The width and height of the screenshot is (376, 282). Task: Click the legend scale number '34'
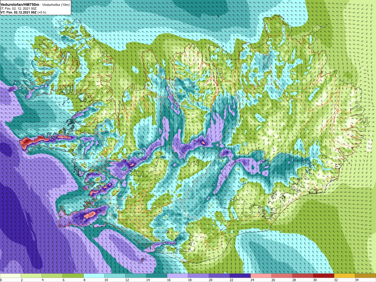pos(356,280)
